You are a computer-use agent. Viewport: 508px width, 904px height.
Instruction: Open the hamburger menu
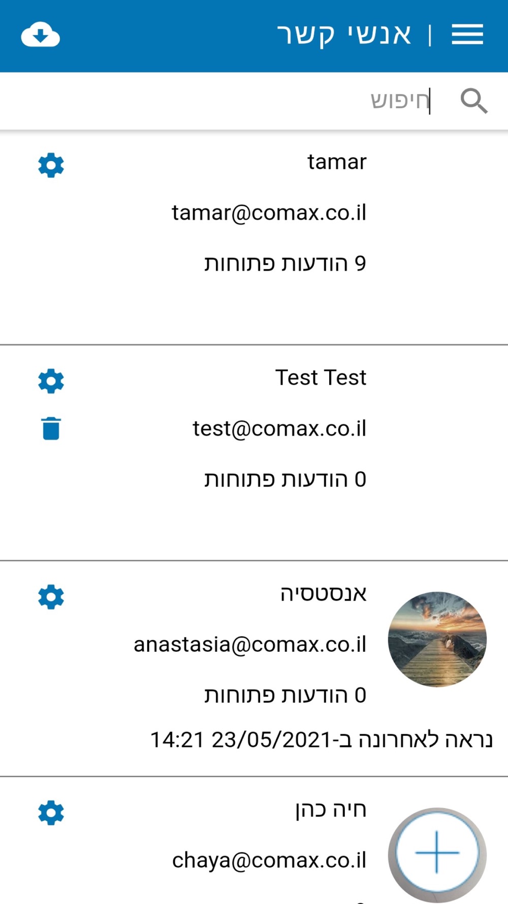tap(467, 35)
